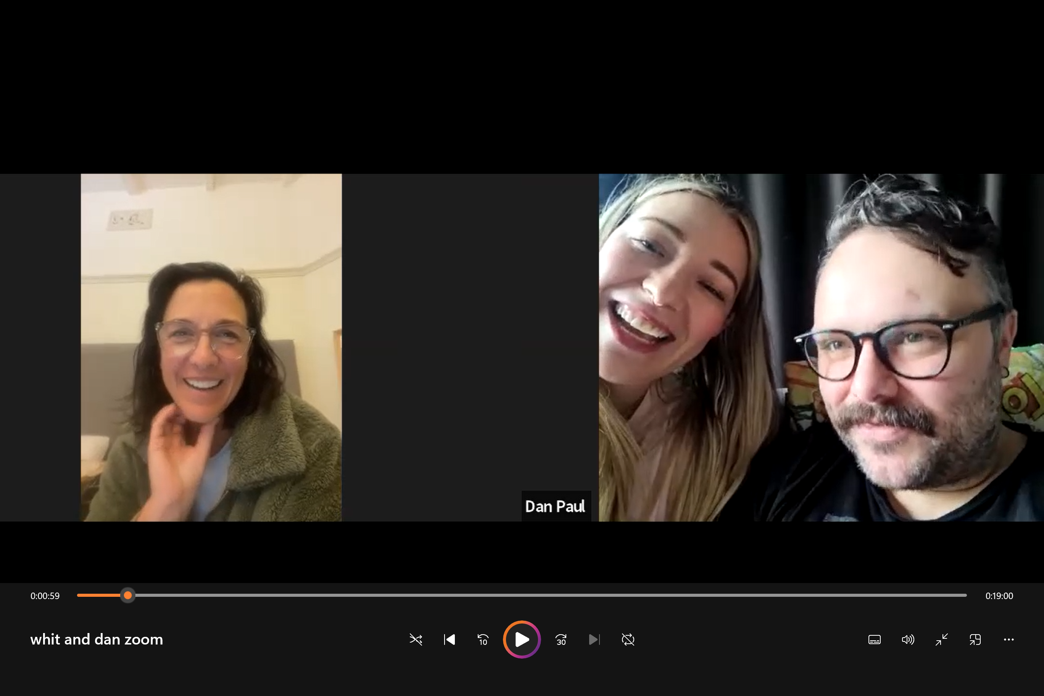Toggle the repeat mode button
The image size is (1044, 696).
click(628, 639)
